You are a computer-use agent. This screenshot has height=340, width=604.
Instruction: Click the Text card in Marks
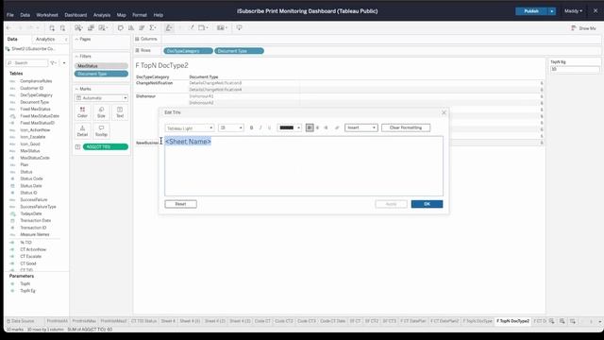pos(120,112)
